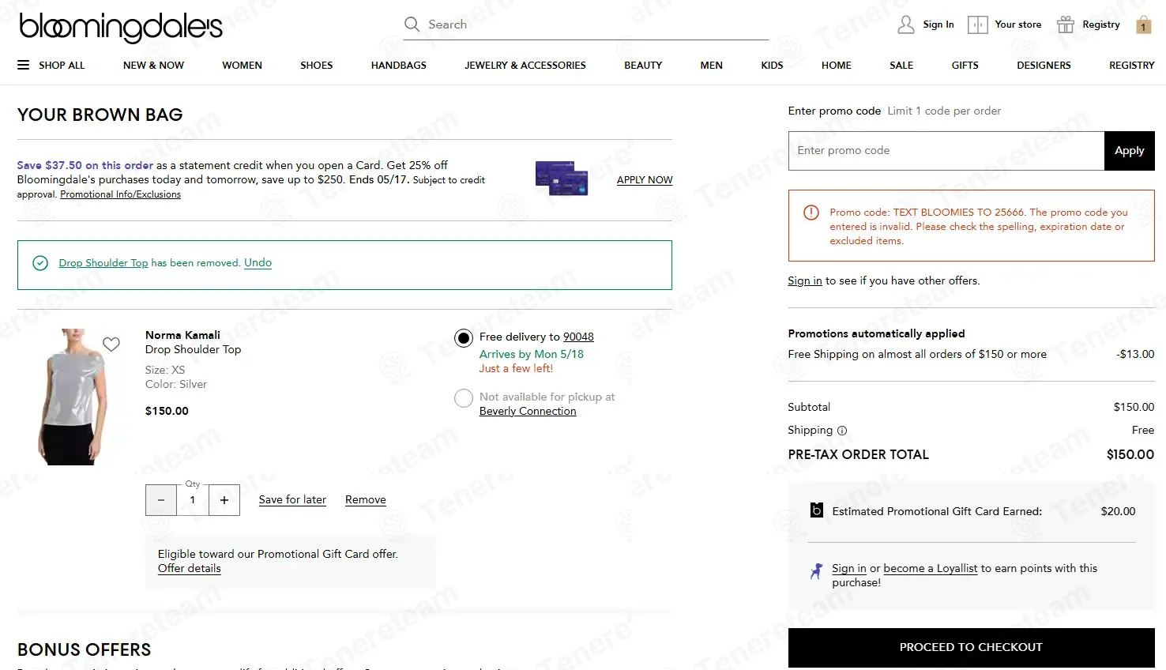Click the APPLY NOW card link

[x=645, y=179]
